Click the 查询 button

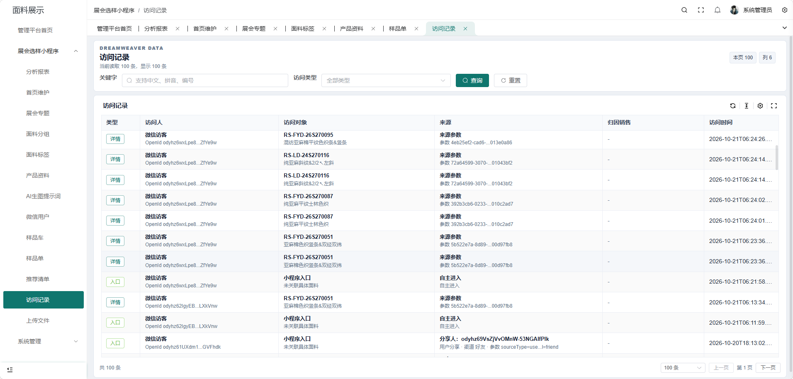[x=472, y=80]
